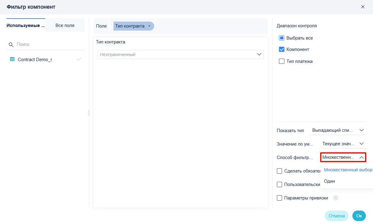Click the search magnifier icon

[11, 45]
